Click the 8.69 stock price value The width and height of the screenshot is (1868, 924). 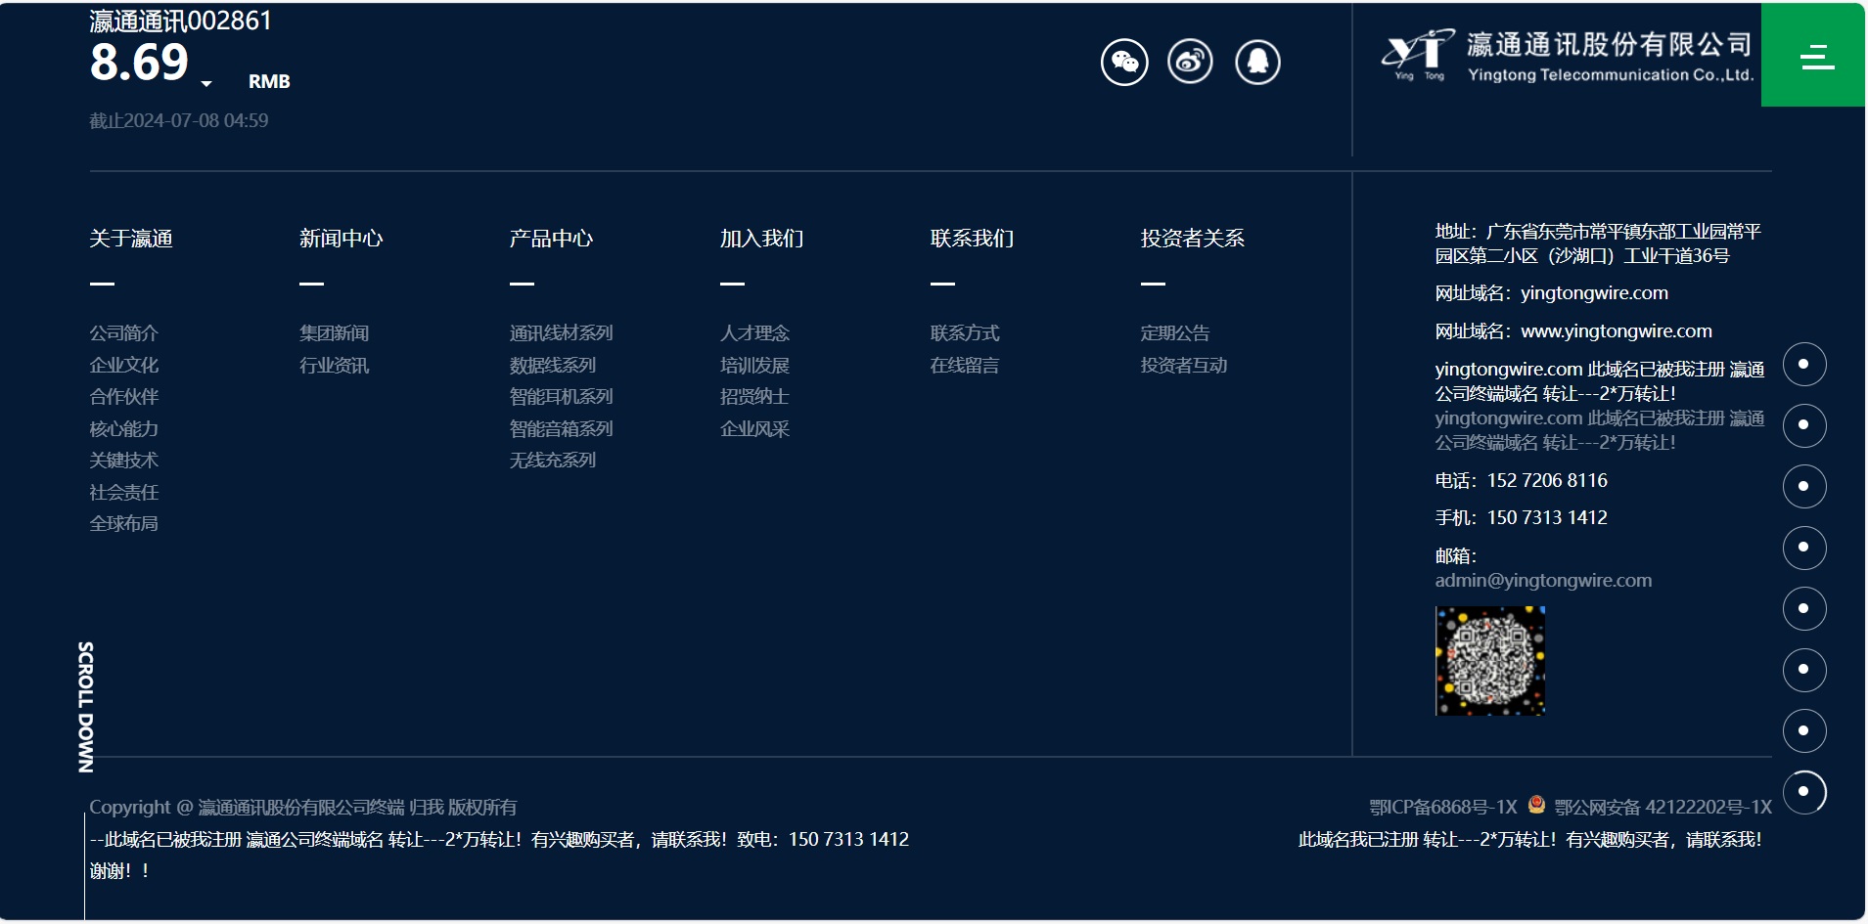click(139, 63)
